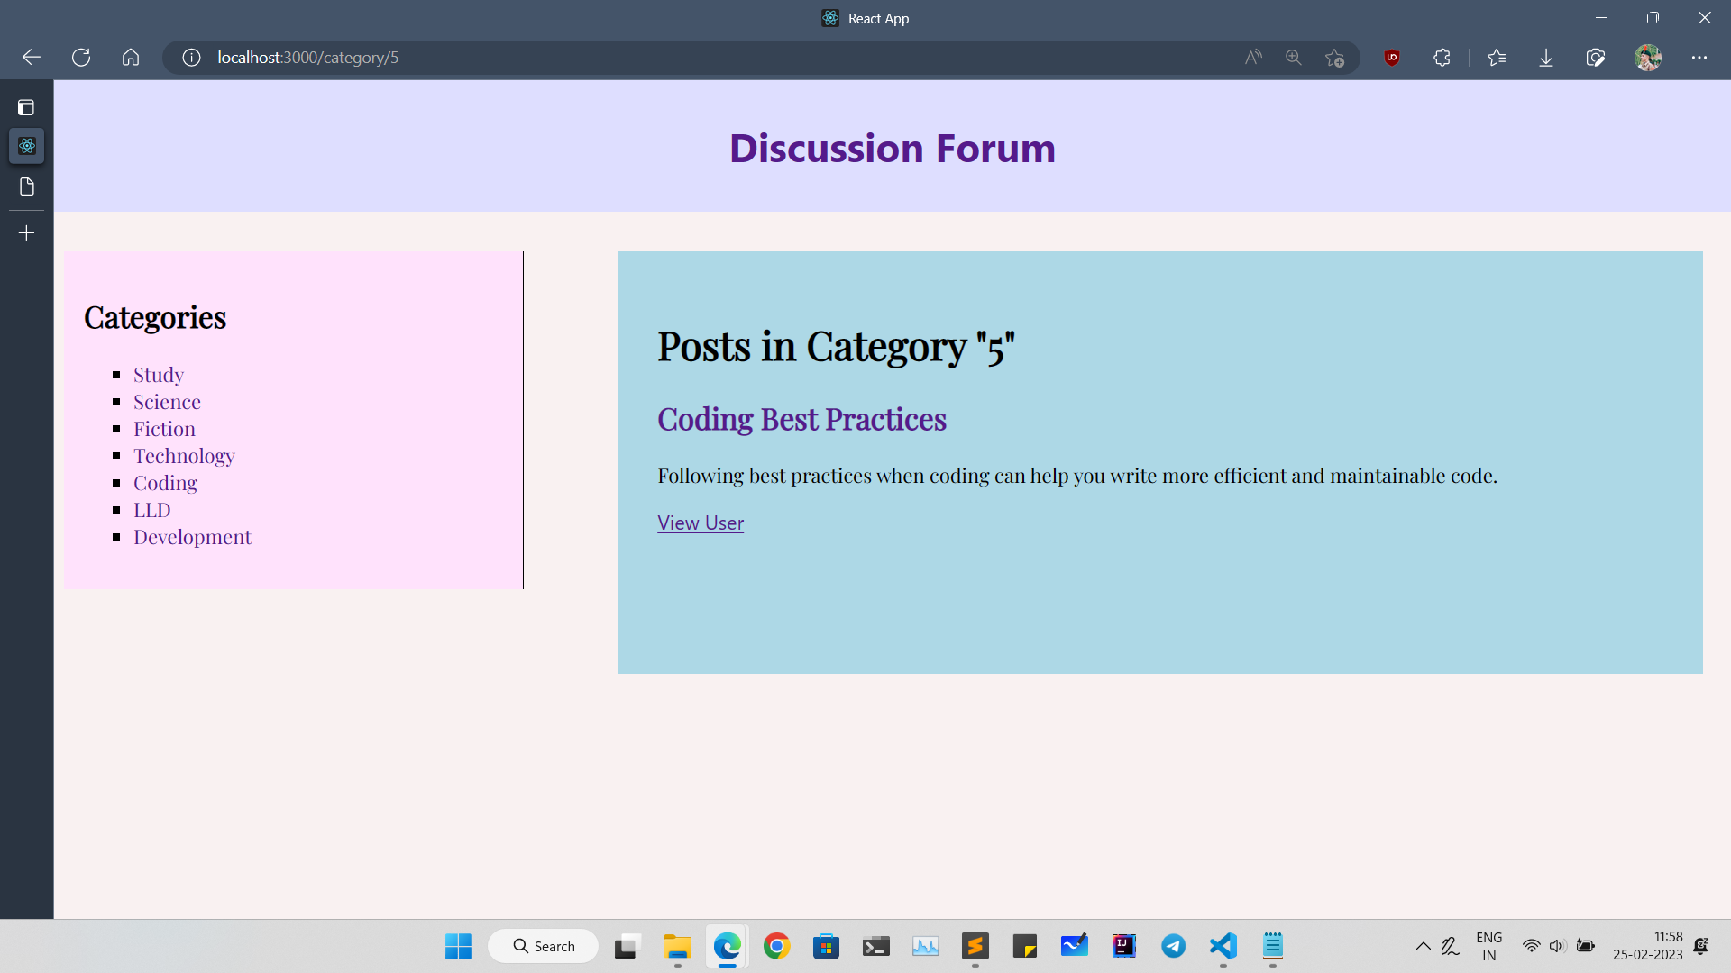Open the Edge profile avatar
This screenshot has height=973, width=1731.
[1649, 58]
